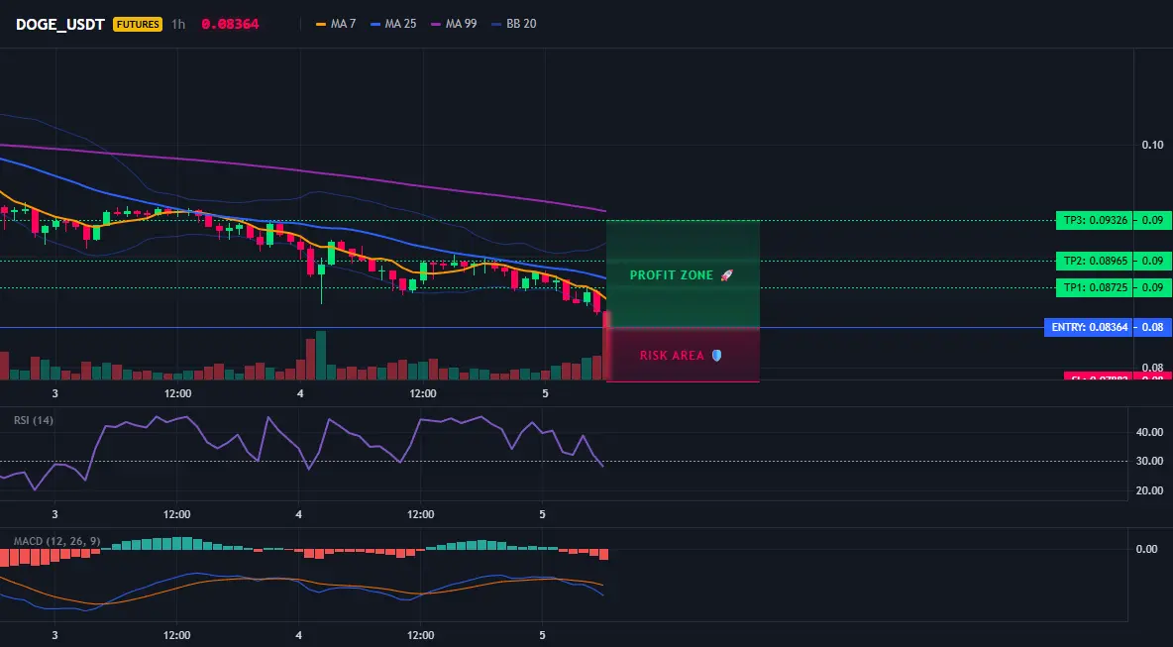Click the red 0.08364 price in header
1173x647 pixels.
tap(230, 24)
